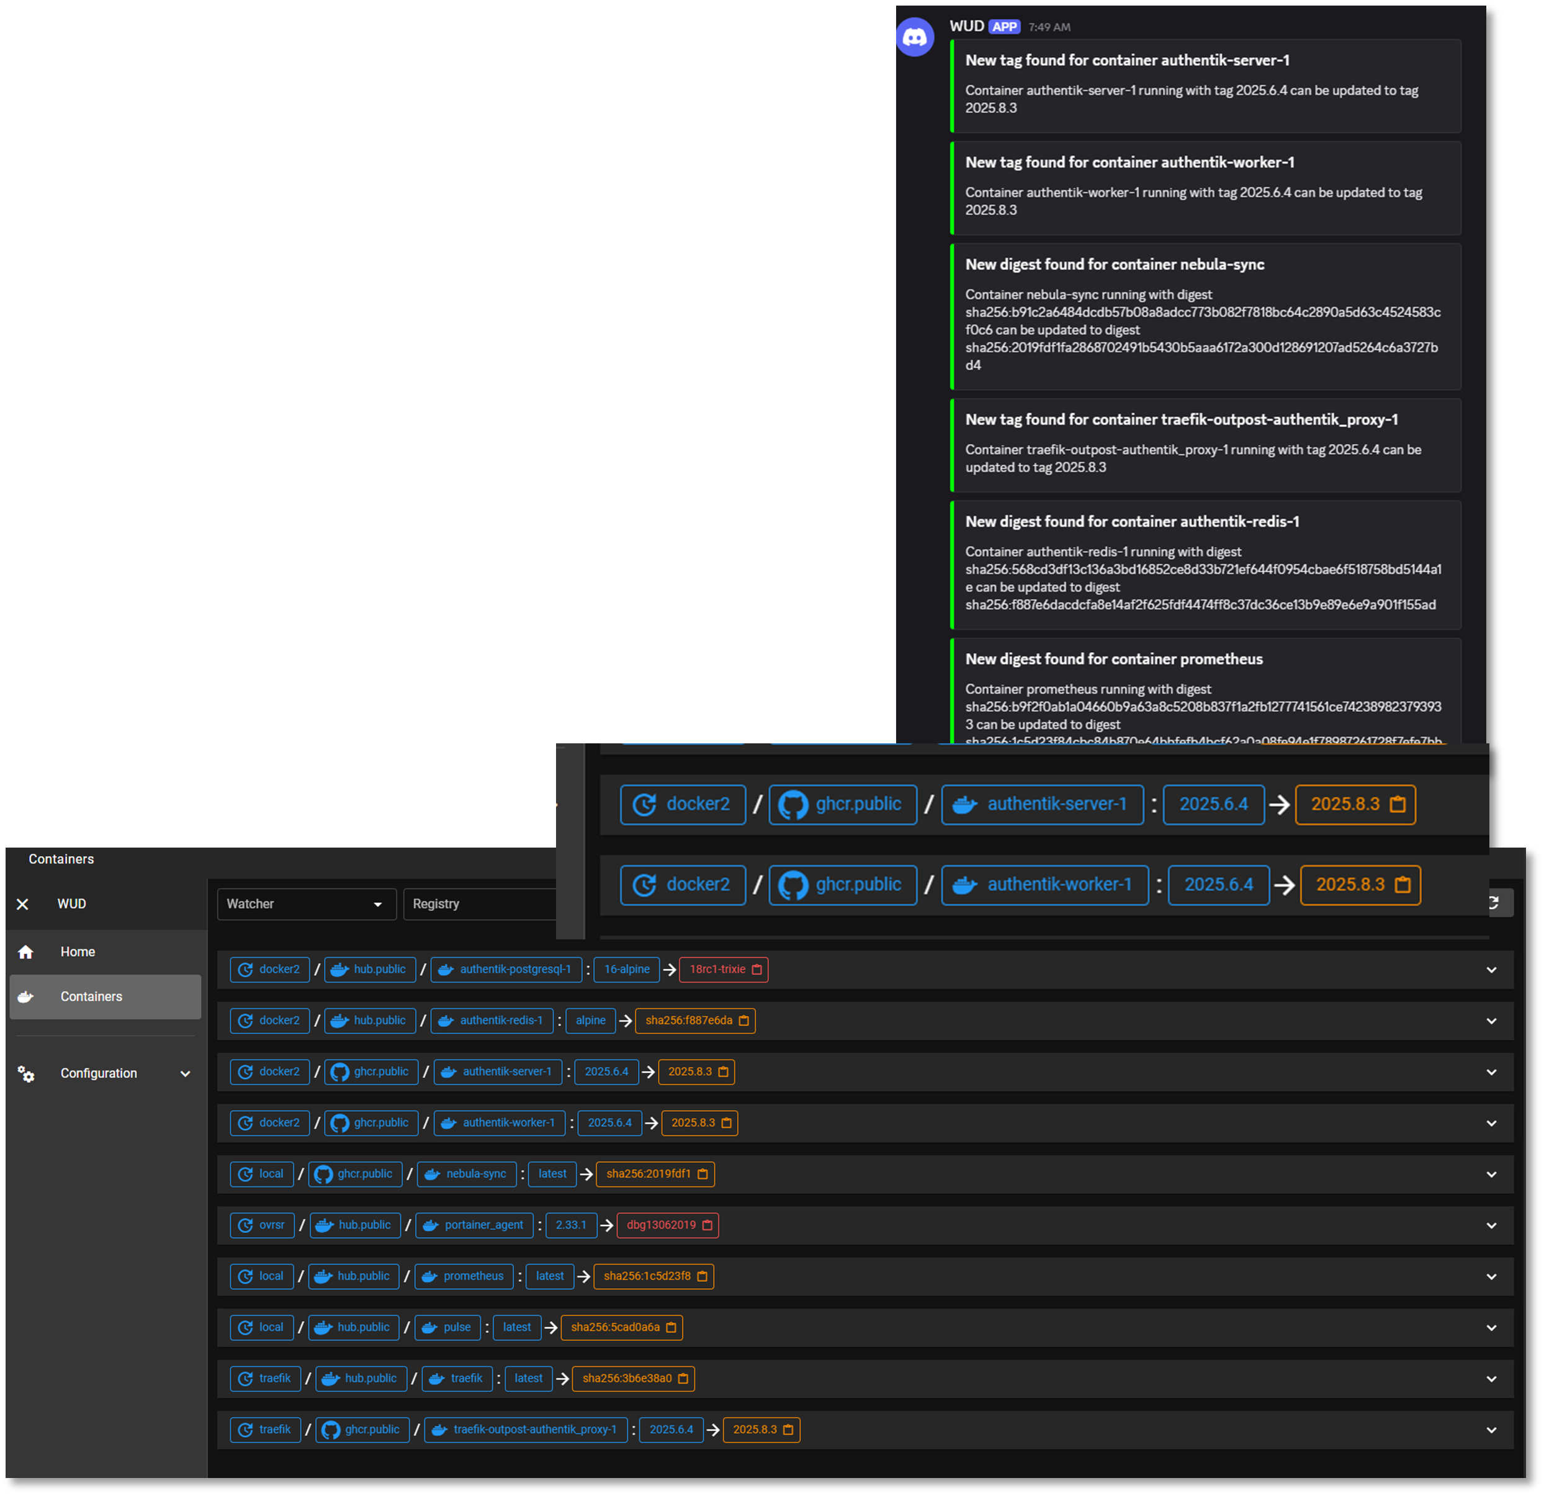Click the X to close the sidebar
This screenshot has height=1496, width=1544.
point(23,903)
